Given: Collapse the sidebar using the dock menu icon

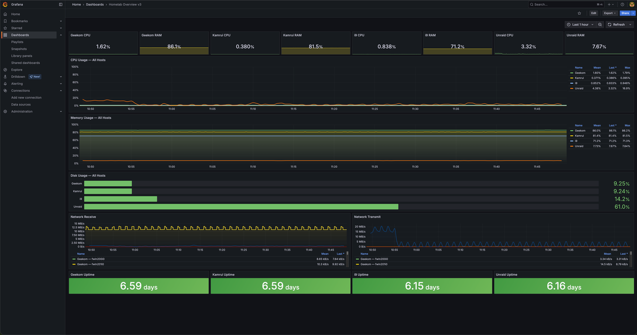Looking at the screenshot, I should pyautogui.click(x=61, y=4).
